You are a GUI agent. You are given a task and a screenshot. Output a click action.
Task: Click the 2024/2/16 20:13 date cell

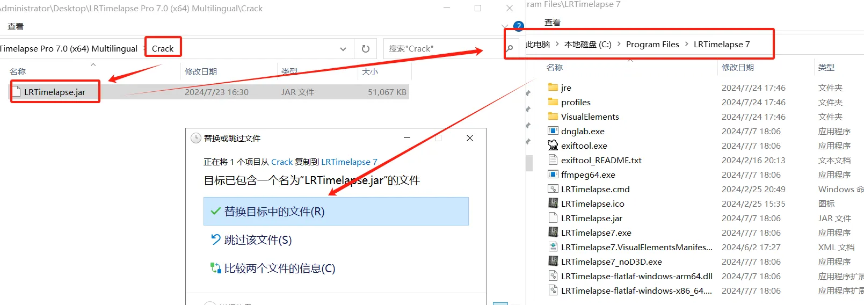[753, 160]
